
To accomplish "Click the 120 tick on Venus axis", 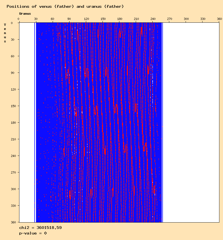I will (13, 89).
